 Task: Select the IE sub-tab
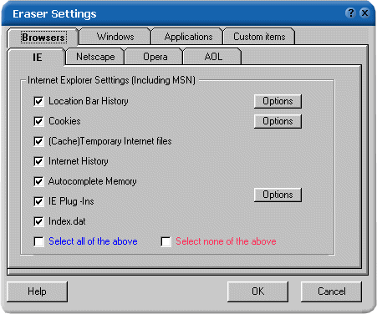(37, 58)
